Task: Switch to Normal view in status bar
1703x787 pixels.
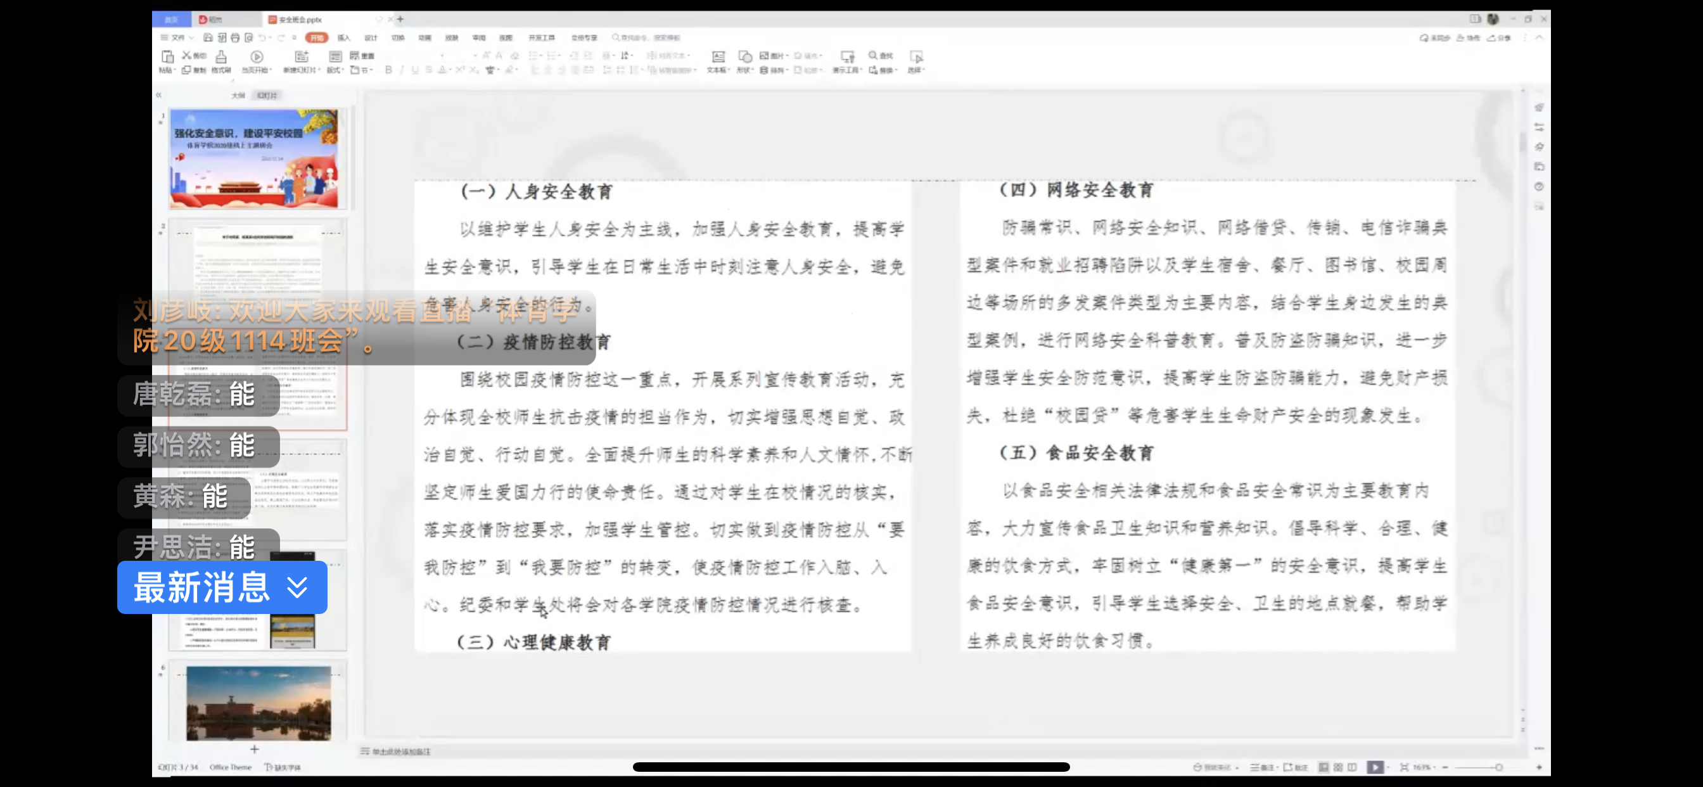Action: [x=1323, y=767]
